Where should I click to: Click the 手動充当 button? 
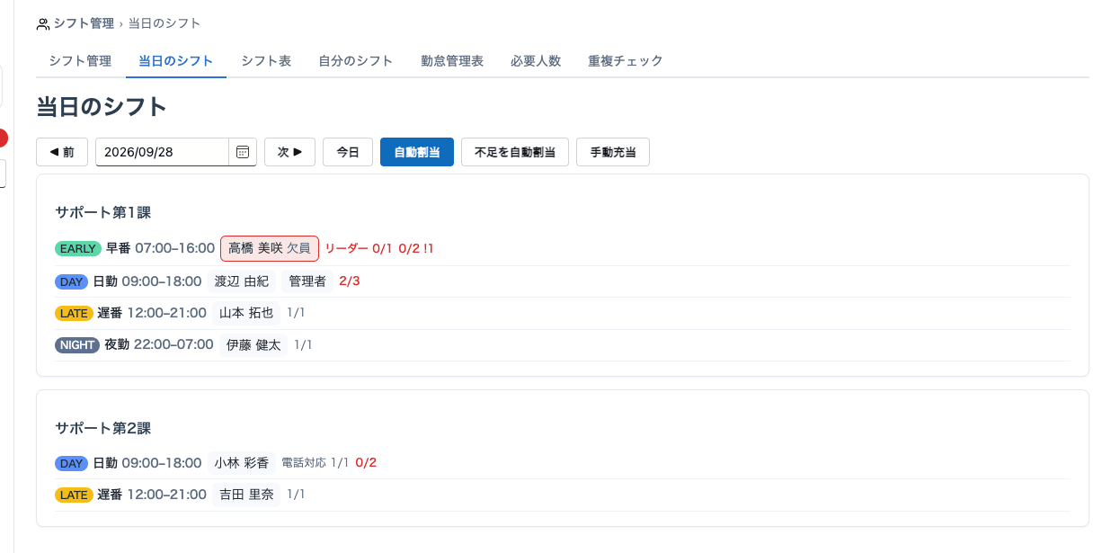(613, 152)
